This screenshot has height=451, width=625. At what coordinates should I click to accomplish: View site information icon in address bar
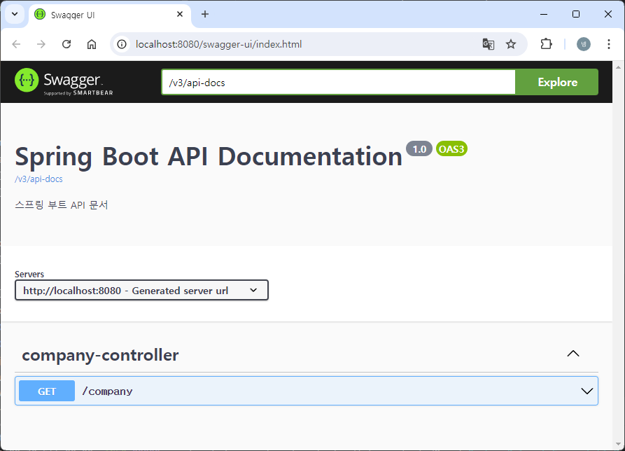point(122,44)
